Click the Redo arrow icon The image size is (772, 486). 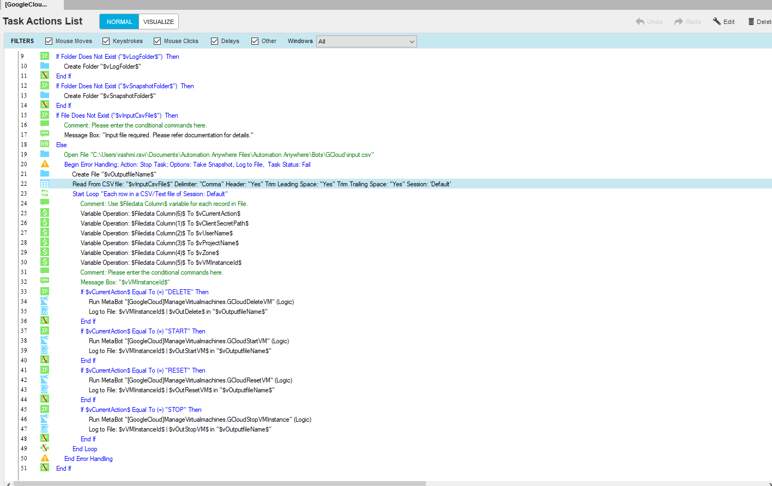[x=679, y=22]
